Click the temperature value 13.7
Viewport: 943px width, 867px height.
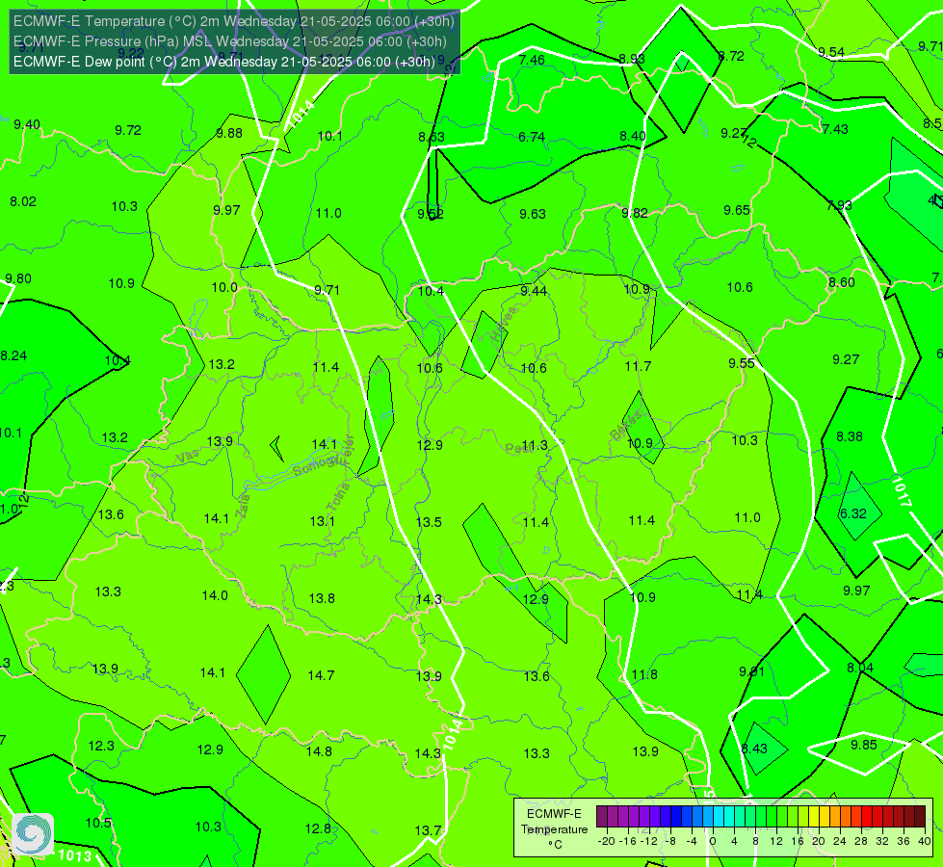coord(428,831)
